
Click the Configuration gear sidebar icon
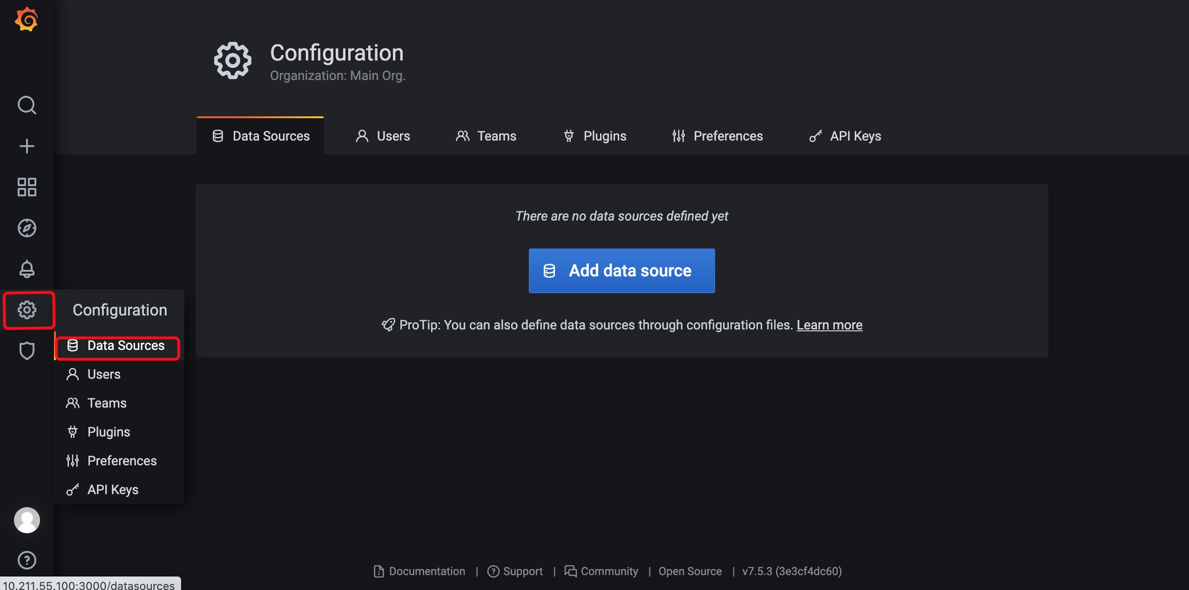pyautogui.click(x=27, y=310)
